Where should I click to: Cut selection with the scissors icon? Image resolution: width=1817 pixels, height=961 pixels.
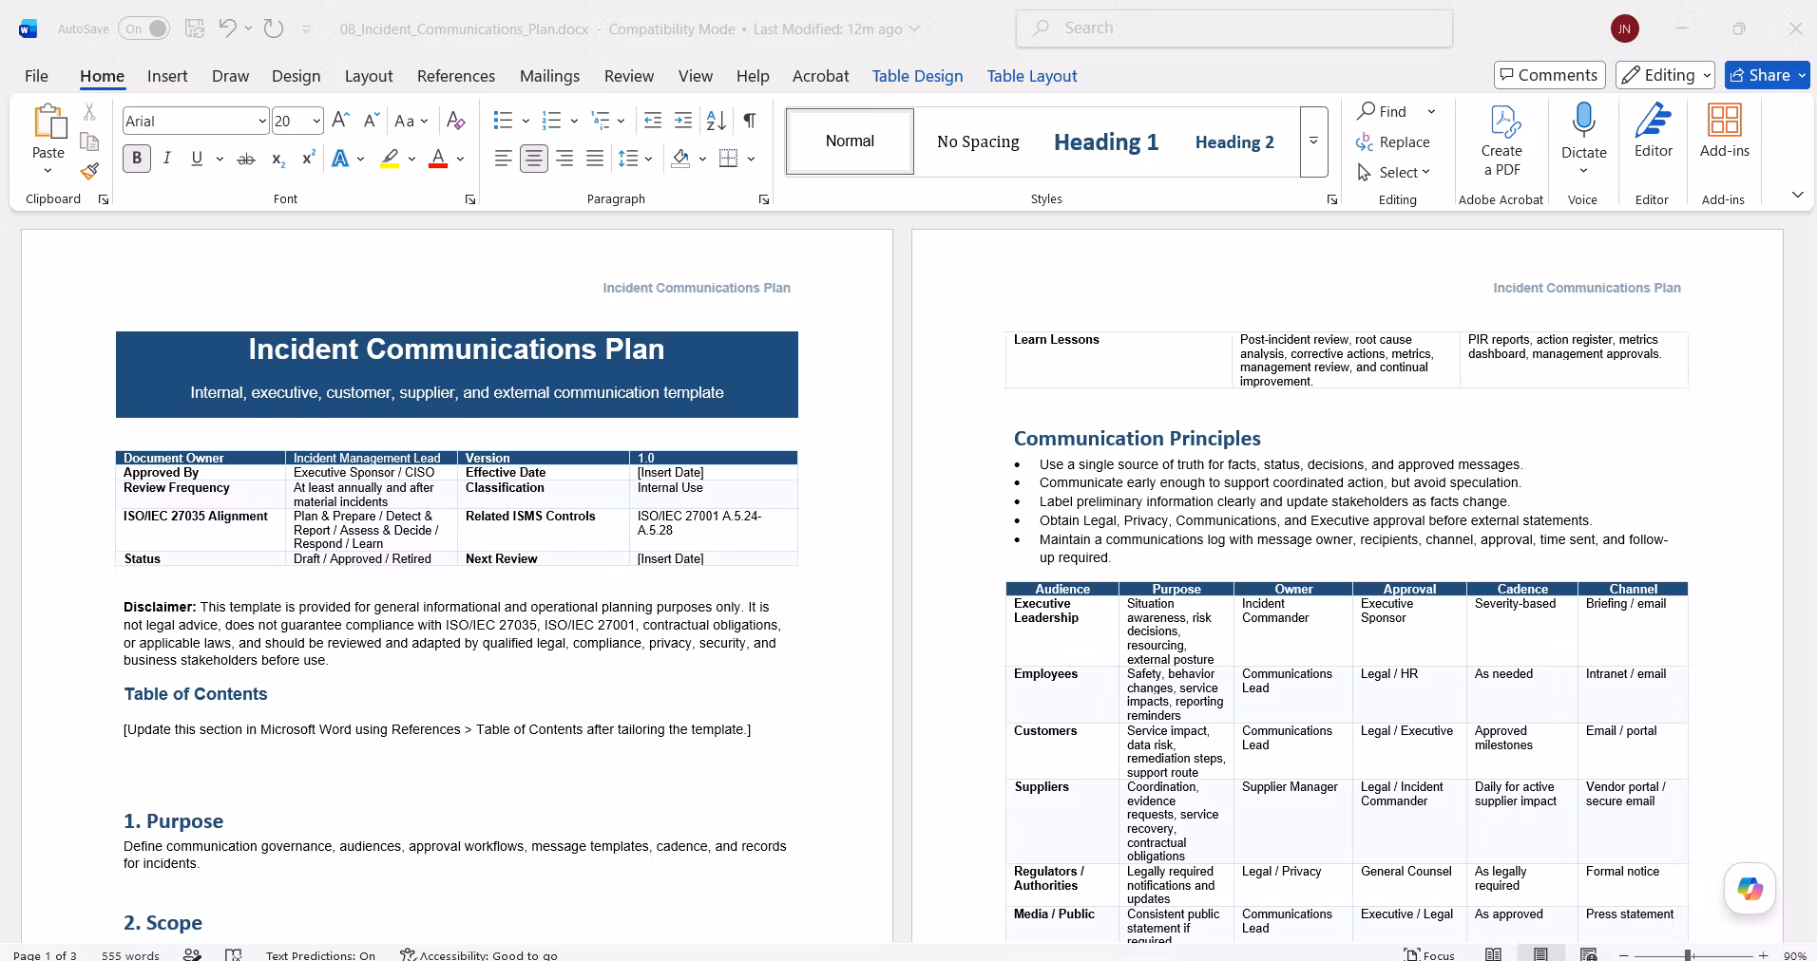pyautogui.click(x=89, y=112)
